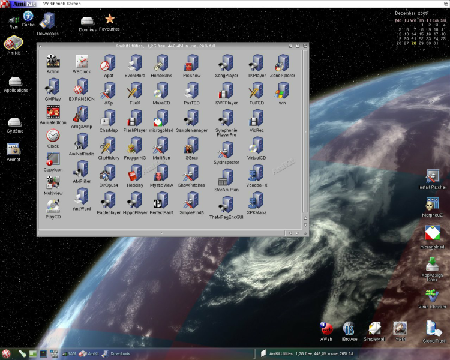The image size is (450, 360).
Task: Select RAM entry in the taskbar
Action: pos(69,353)
